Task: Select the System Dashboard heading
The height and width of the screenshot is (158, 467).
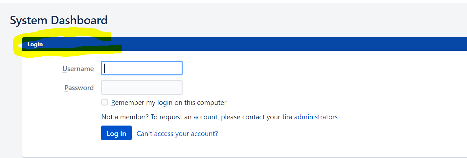Action: coord(59,20)
